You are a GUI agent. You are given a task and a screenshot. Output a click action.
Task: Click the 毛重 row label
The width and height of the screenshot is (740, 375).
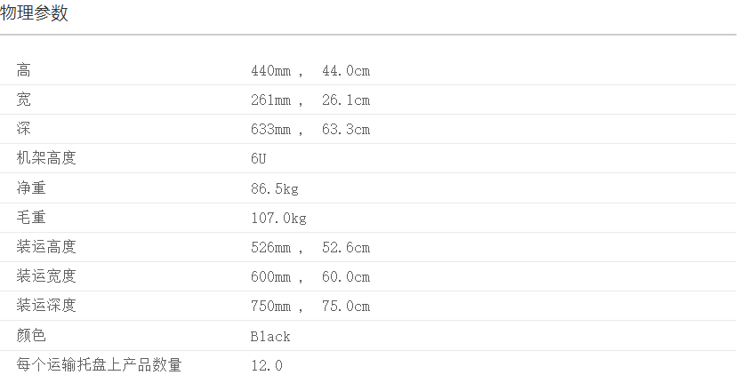(x=31, y=218)
